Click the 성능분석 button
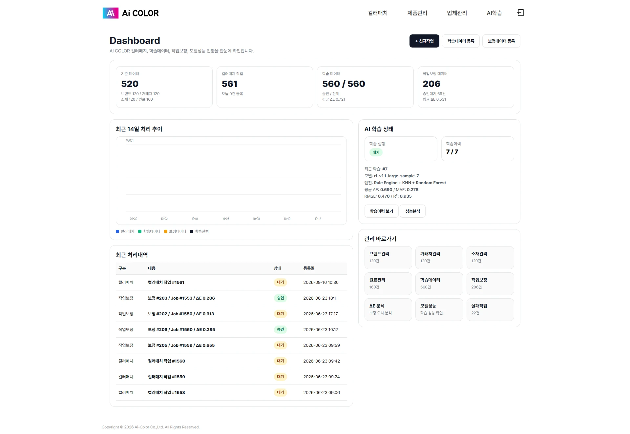 pyautogui.click(x=412, y=211)
